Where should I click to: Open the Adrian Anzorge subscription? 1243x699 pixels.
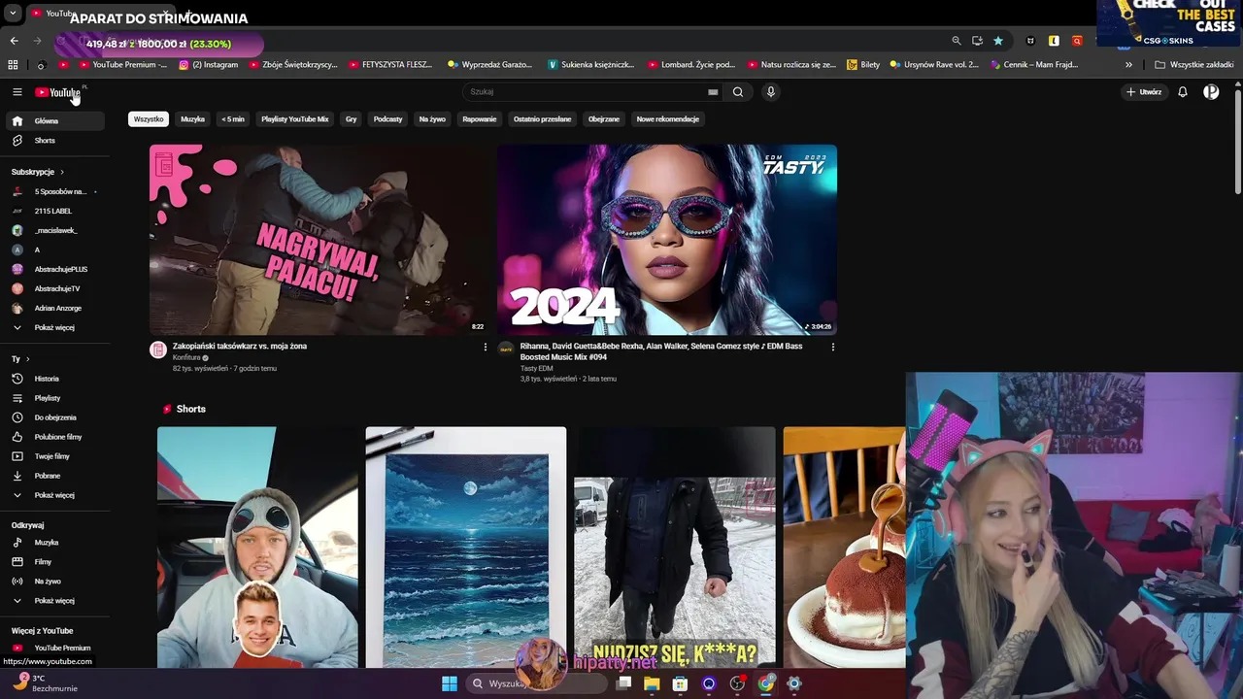53,308
